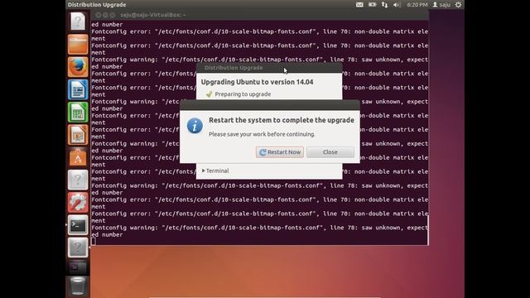Launch Firefox from the launcher
530x298 pixels.
tap(78, 67)
